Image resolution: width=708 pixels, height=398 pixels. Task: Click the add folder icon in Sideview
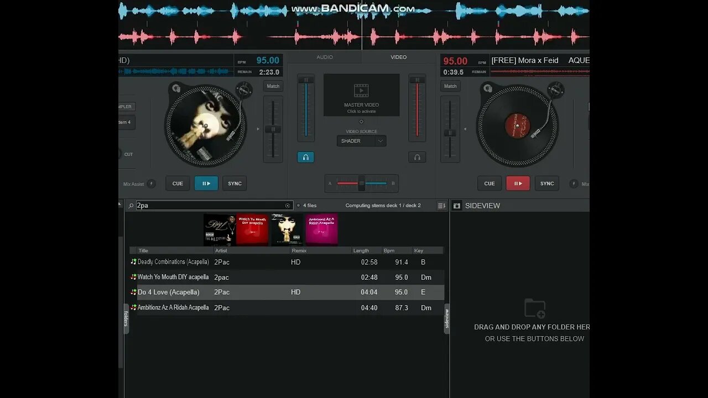535,308
